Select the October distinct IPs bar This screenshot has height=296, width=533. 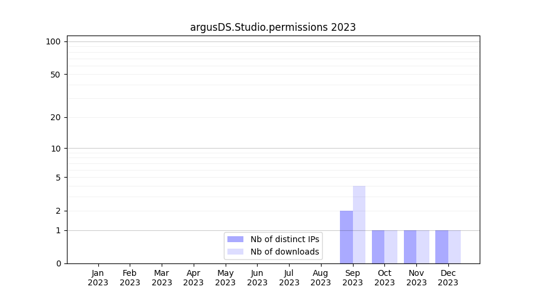378,246
